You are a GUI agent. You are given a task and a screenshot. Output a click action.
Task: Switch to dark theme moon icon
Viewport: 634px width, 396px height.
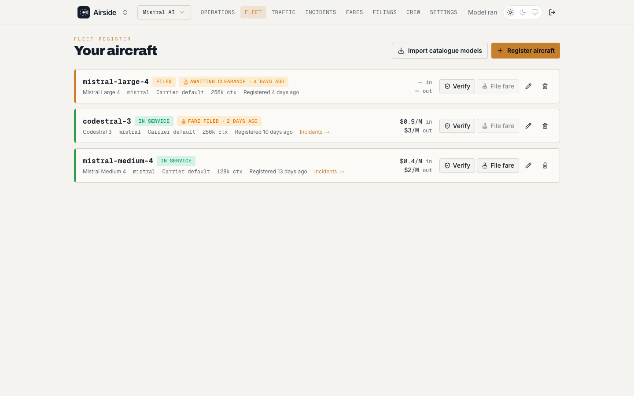click(x=523, y=12)
